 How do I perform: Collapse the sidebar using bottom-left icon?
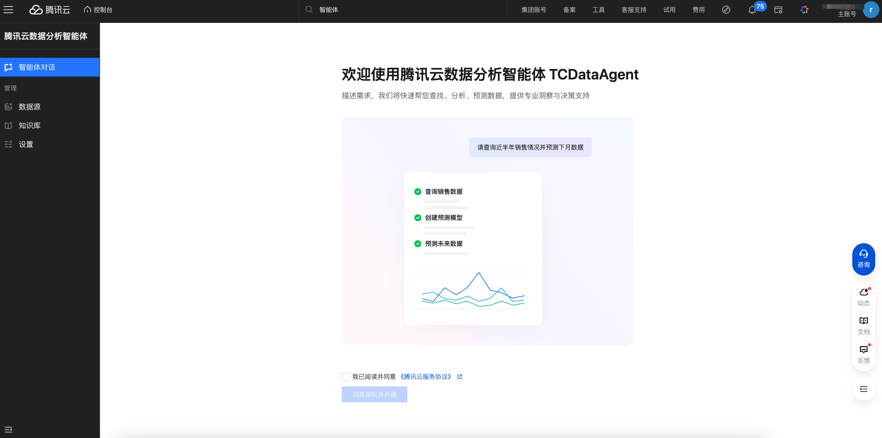click(x=8, y=429)
